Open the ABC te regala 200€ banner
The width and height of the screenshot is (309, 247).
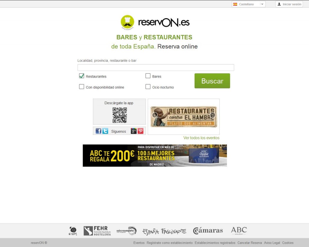pyautogui.click(x=155, y=155)
